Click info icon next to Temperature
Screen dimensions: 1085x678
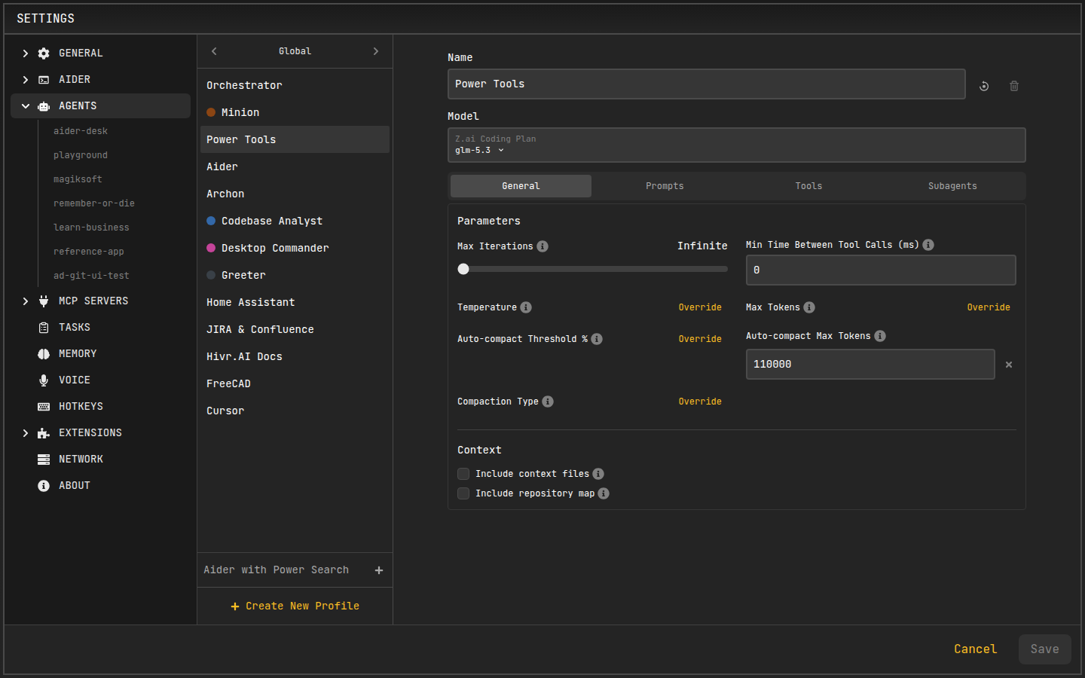[x=526, y=307]
